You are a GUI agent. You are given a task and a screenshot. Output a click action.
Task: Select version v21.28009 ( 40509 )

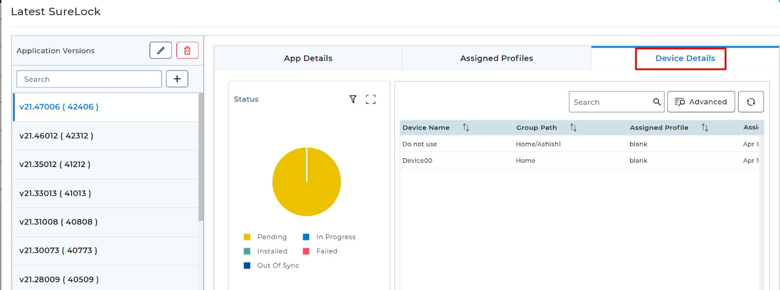click(x=105, y=278)
